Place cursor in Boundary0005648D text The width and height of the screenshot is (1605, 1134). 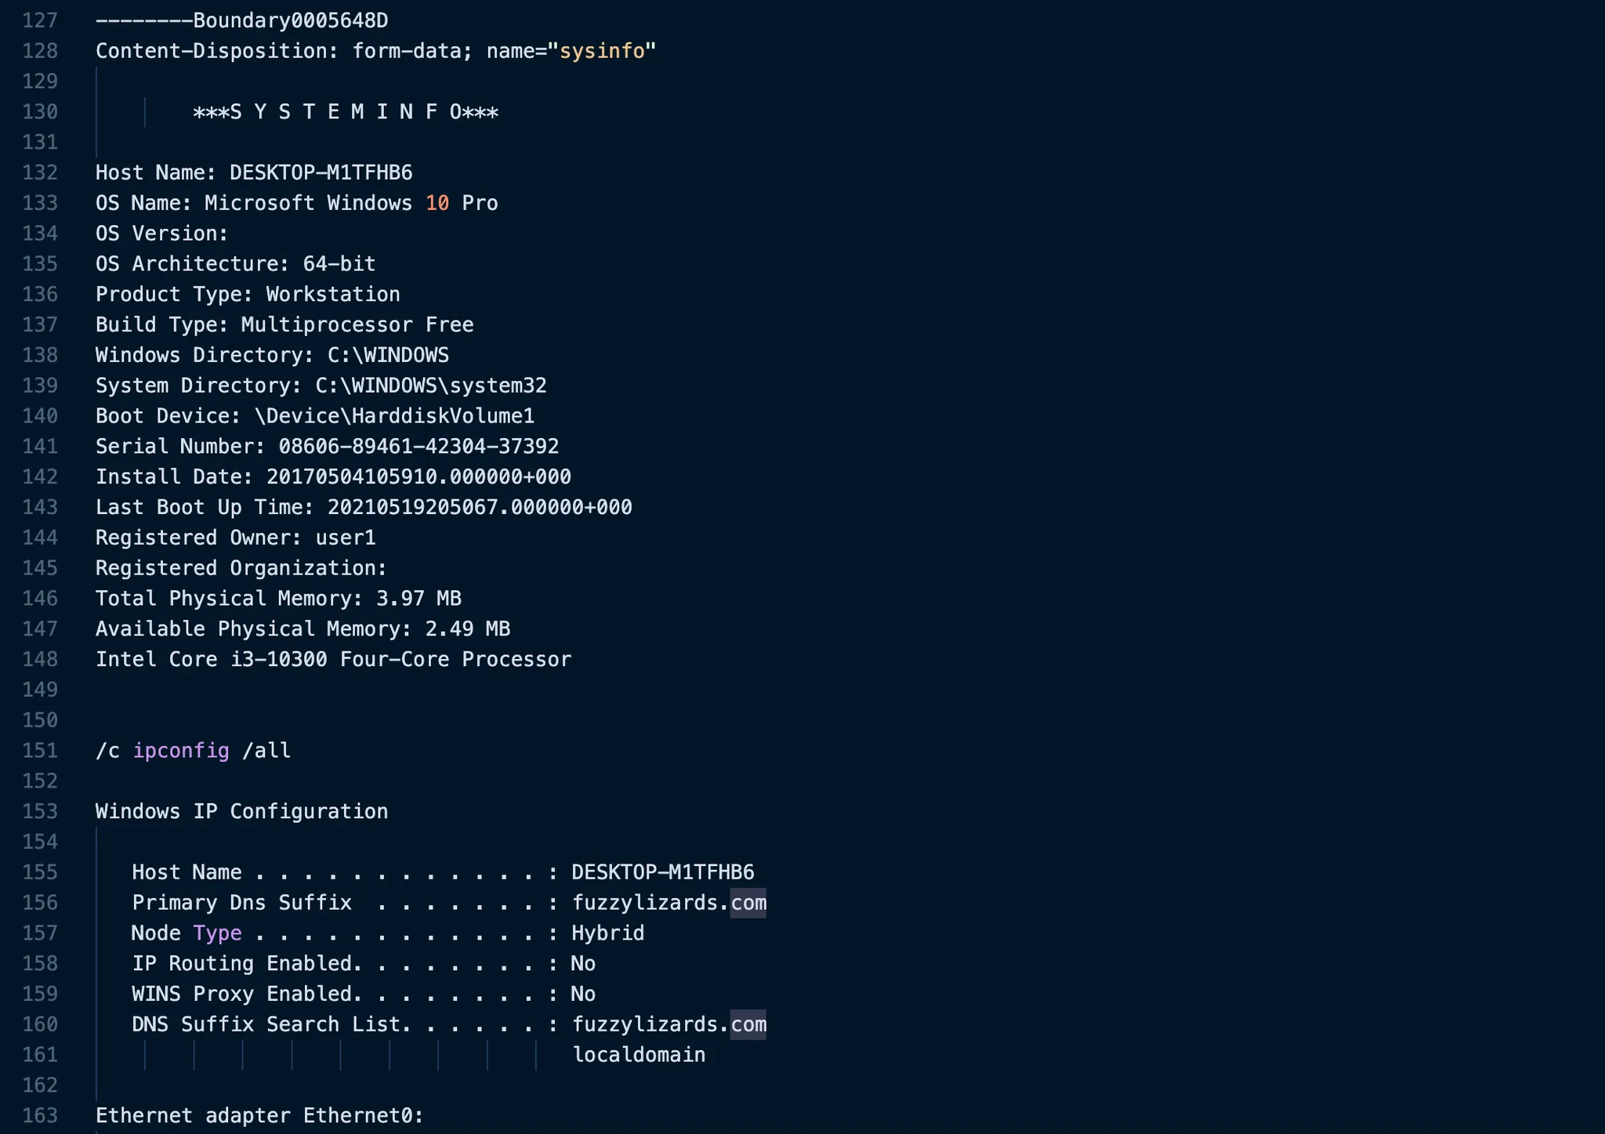point(291,20)
